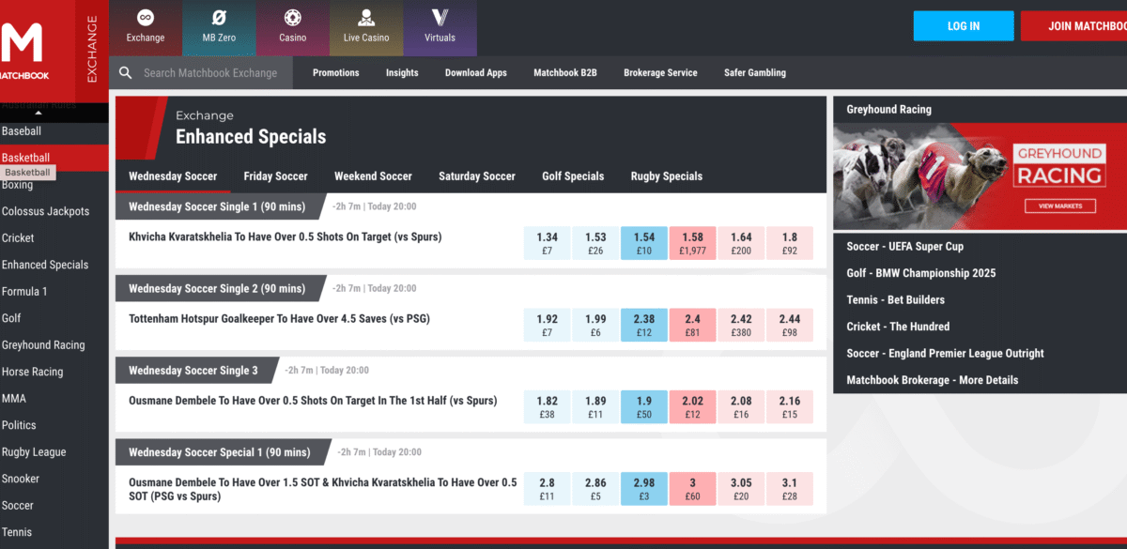
Task: Open Soccer - UEFA Super Cup link
Action: (x=904, y=247)
